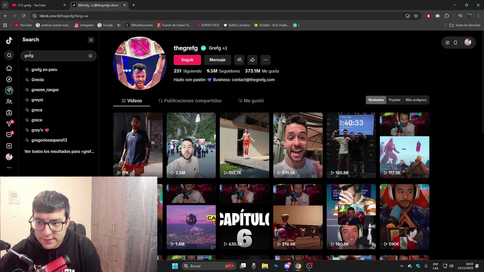Image resolution: width=484 pixels, height=272 pixels.
Task: Open the '9.5M Seguidores' list
Action: [223, 71]
